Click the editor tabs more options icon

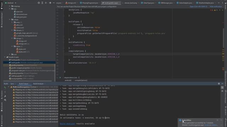pos(223,3)
